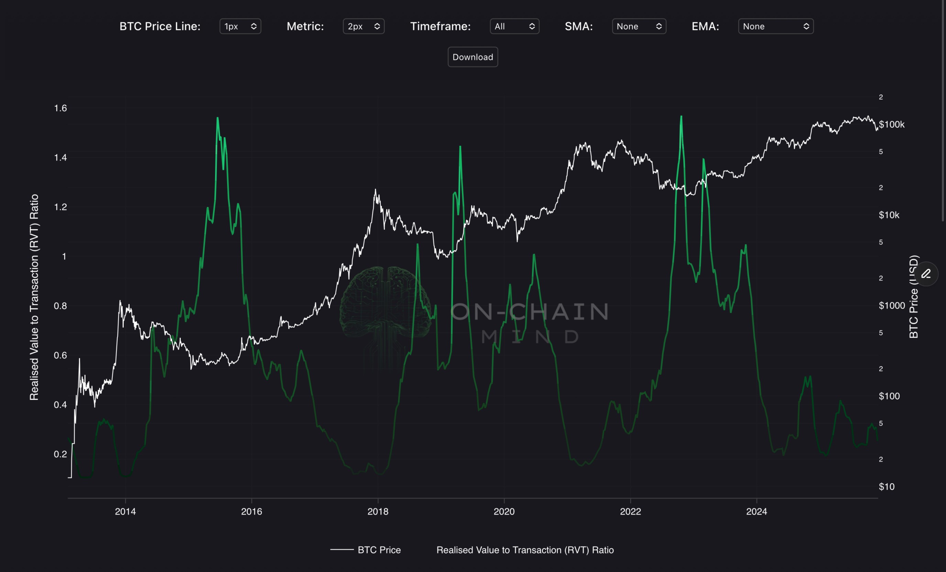
Task: Click the 2024 x-axis tick label
Action: [756, 512]
